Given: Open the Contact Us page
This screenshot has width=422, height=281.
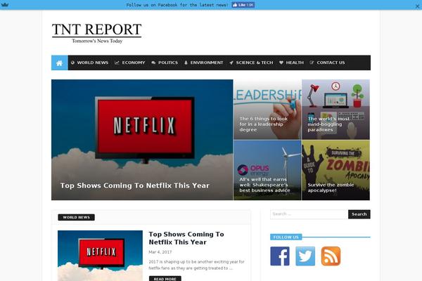Looking at the screenshot, I should pyautogui.click(x=327, y=63).
